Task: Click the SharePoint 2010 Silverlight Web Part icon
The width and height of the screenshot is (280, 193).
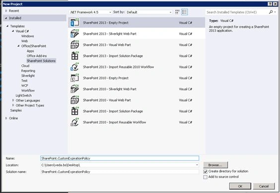Action: point(74,89)
